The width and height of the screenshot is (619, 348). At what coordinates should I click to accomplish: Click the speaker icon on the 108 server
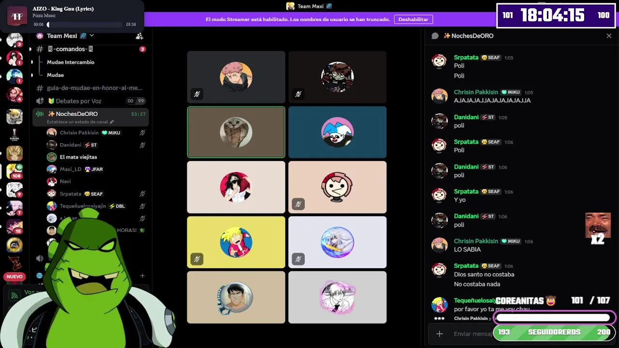19,167
